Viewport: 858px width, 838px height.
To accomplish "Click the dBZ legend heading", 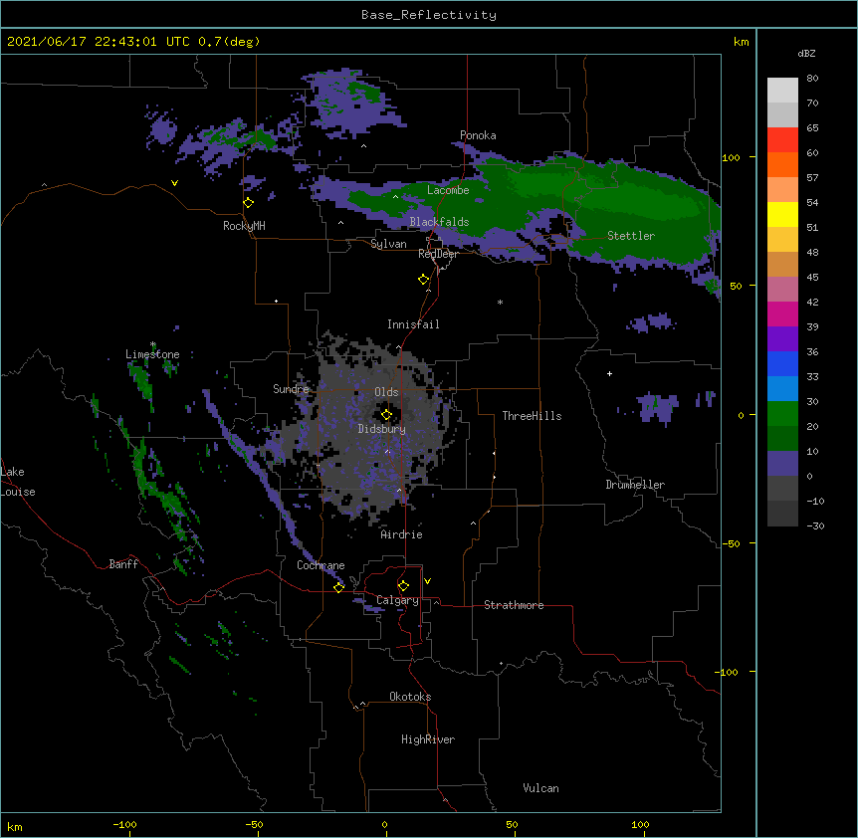I will [806, 54].
